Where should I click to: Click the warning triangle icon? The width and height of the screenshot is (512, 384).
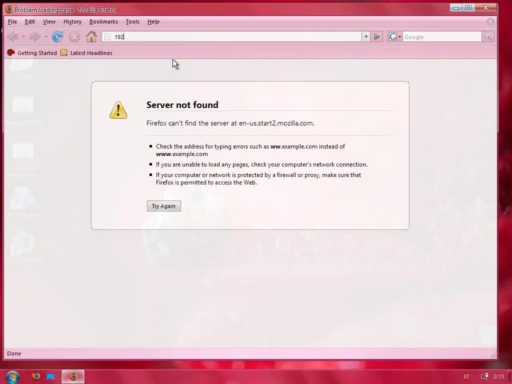tap(118, 109)
